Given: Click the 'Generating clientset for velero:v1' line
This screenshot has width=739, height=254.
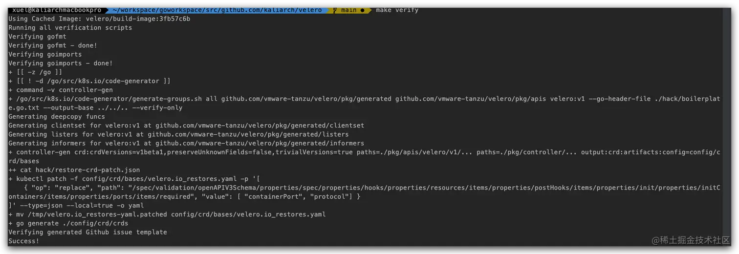Looking at the screenshot, I should [186, 126].
